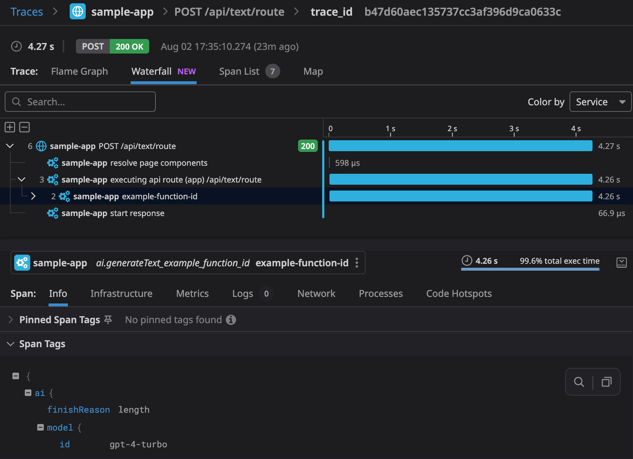Open the Code Hotspots tab
The image size is (633, 459).
click(x=459, y=294)
